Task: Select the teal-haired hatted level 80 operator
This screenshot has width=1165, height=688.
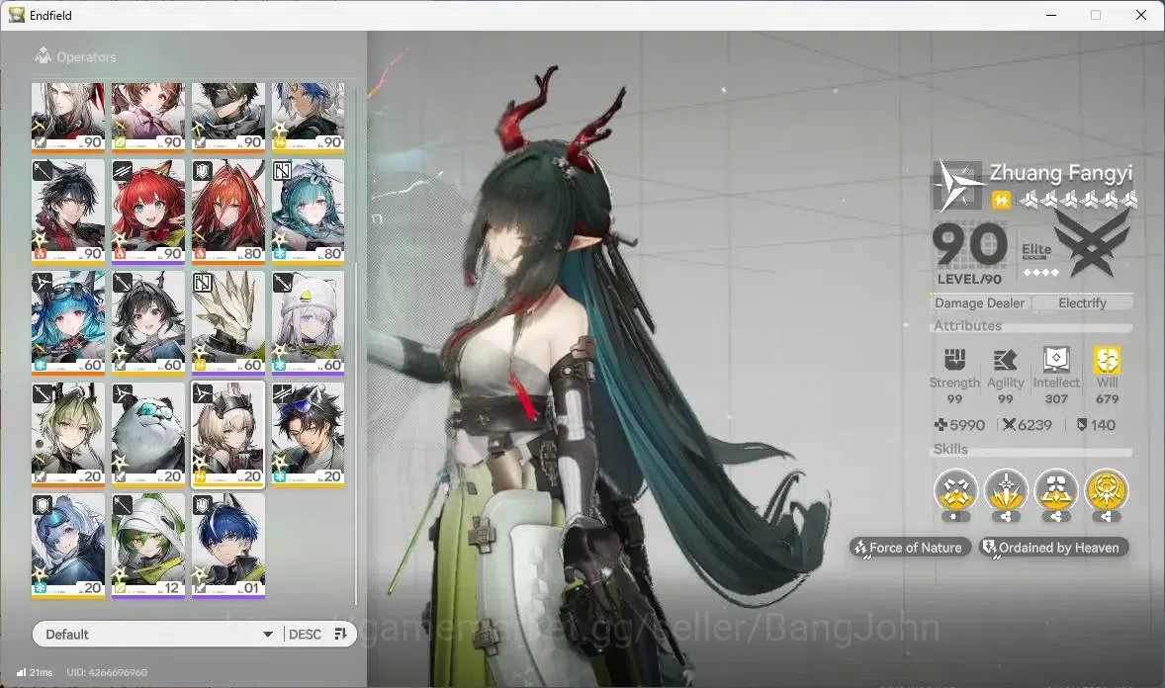Action: click(x=308, y=211)
